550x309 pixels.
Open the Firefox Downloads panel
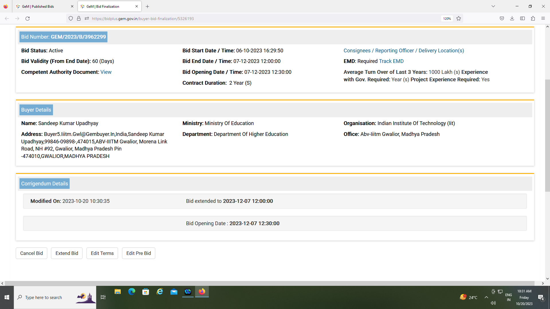click(512, 19)
